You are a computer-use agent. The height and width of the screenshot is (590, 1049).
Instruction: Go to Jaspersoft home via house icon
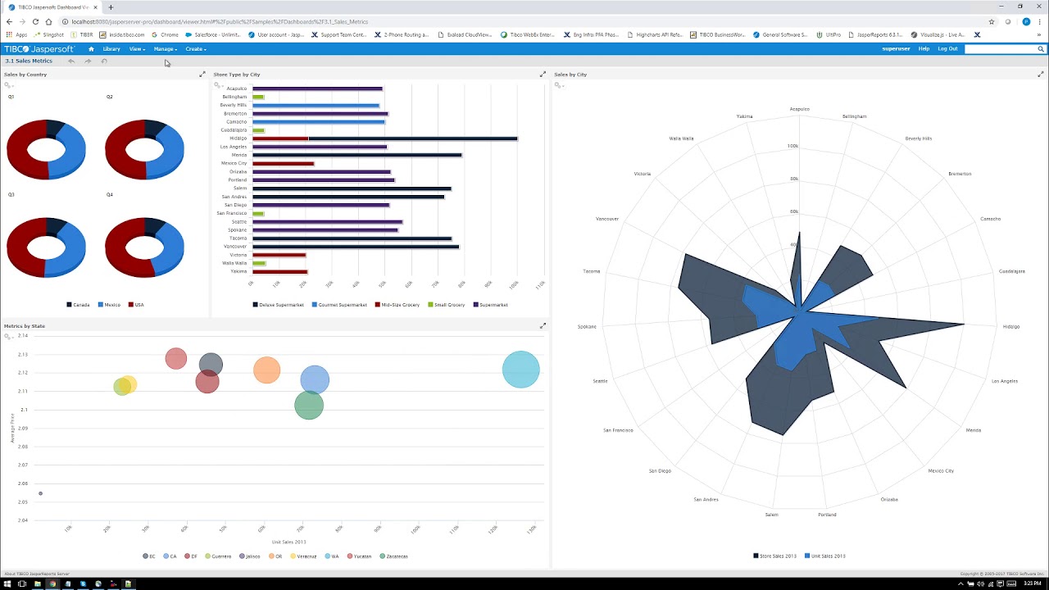click(x=91, y=49)
